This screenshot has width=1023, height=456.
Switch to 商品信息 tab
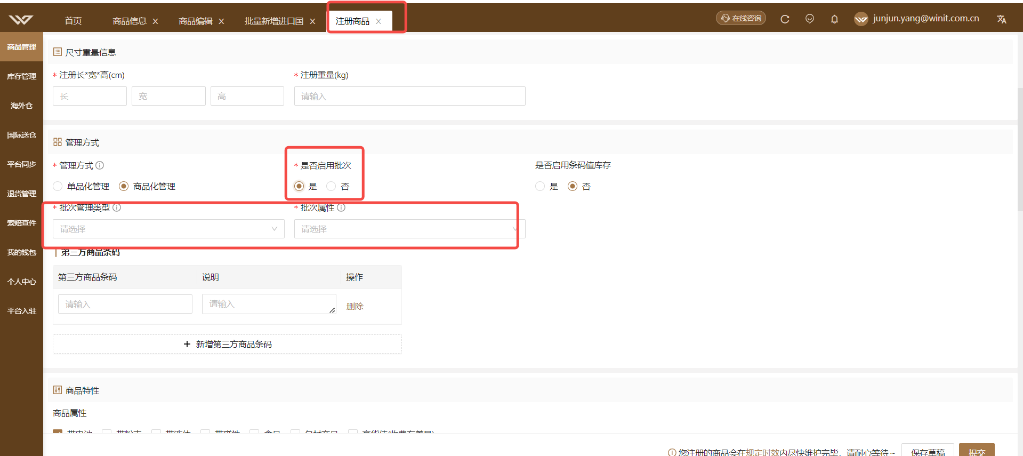(130, 21)
